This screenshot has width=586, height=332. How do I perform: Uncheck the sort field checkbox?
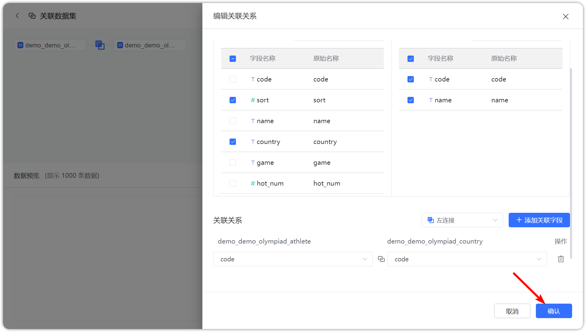[233, 100]
